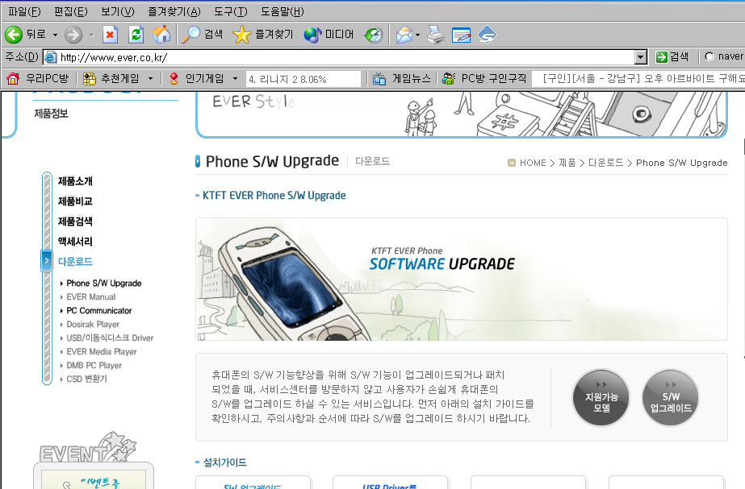Open the DMB PC Player link
Image resolution: width=745 pixels, height=489 pixels.
[x=94, y=366]
